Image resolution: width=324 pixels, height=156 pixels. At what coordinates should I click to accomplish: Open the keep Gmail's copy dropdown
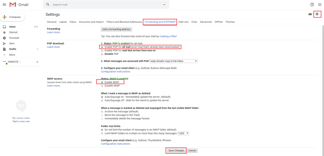173,61
